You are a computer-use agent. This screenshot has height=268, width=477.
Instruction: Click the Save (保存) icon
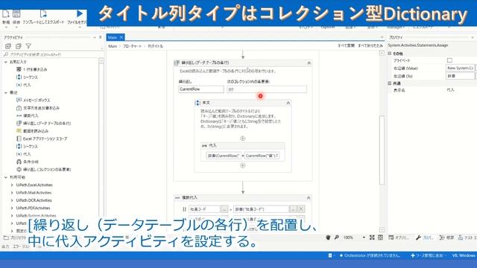[x=16, y=13]
